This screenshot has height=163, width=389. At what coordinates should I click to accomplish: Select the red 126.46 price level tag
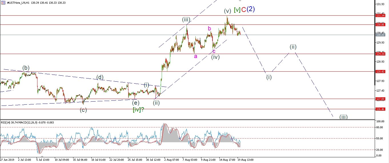click(380, 109)
